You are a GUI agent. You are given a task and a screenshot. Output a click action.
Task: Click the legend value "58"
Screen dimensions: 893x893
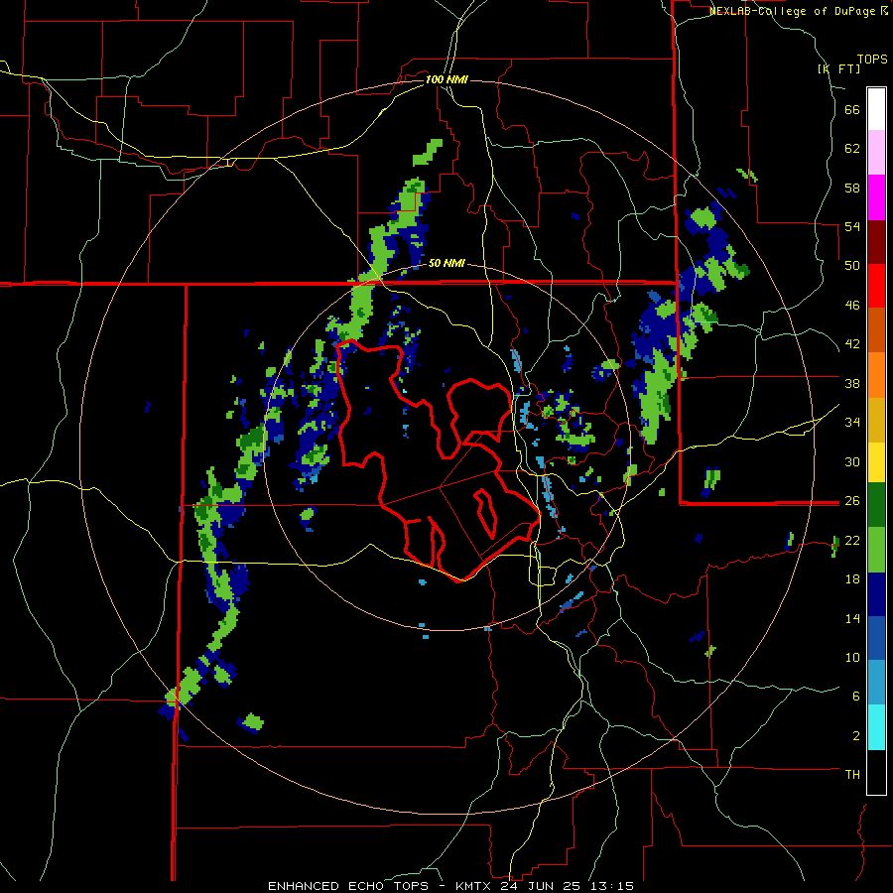[x=852, y=188]
